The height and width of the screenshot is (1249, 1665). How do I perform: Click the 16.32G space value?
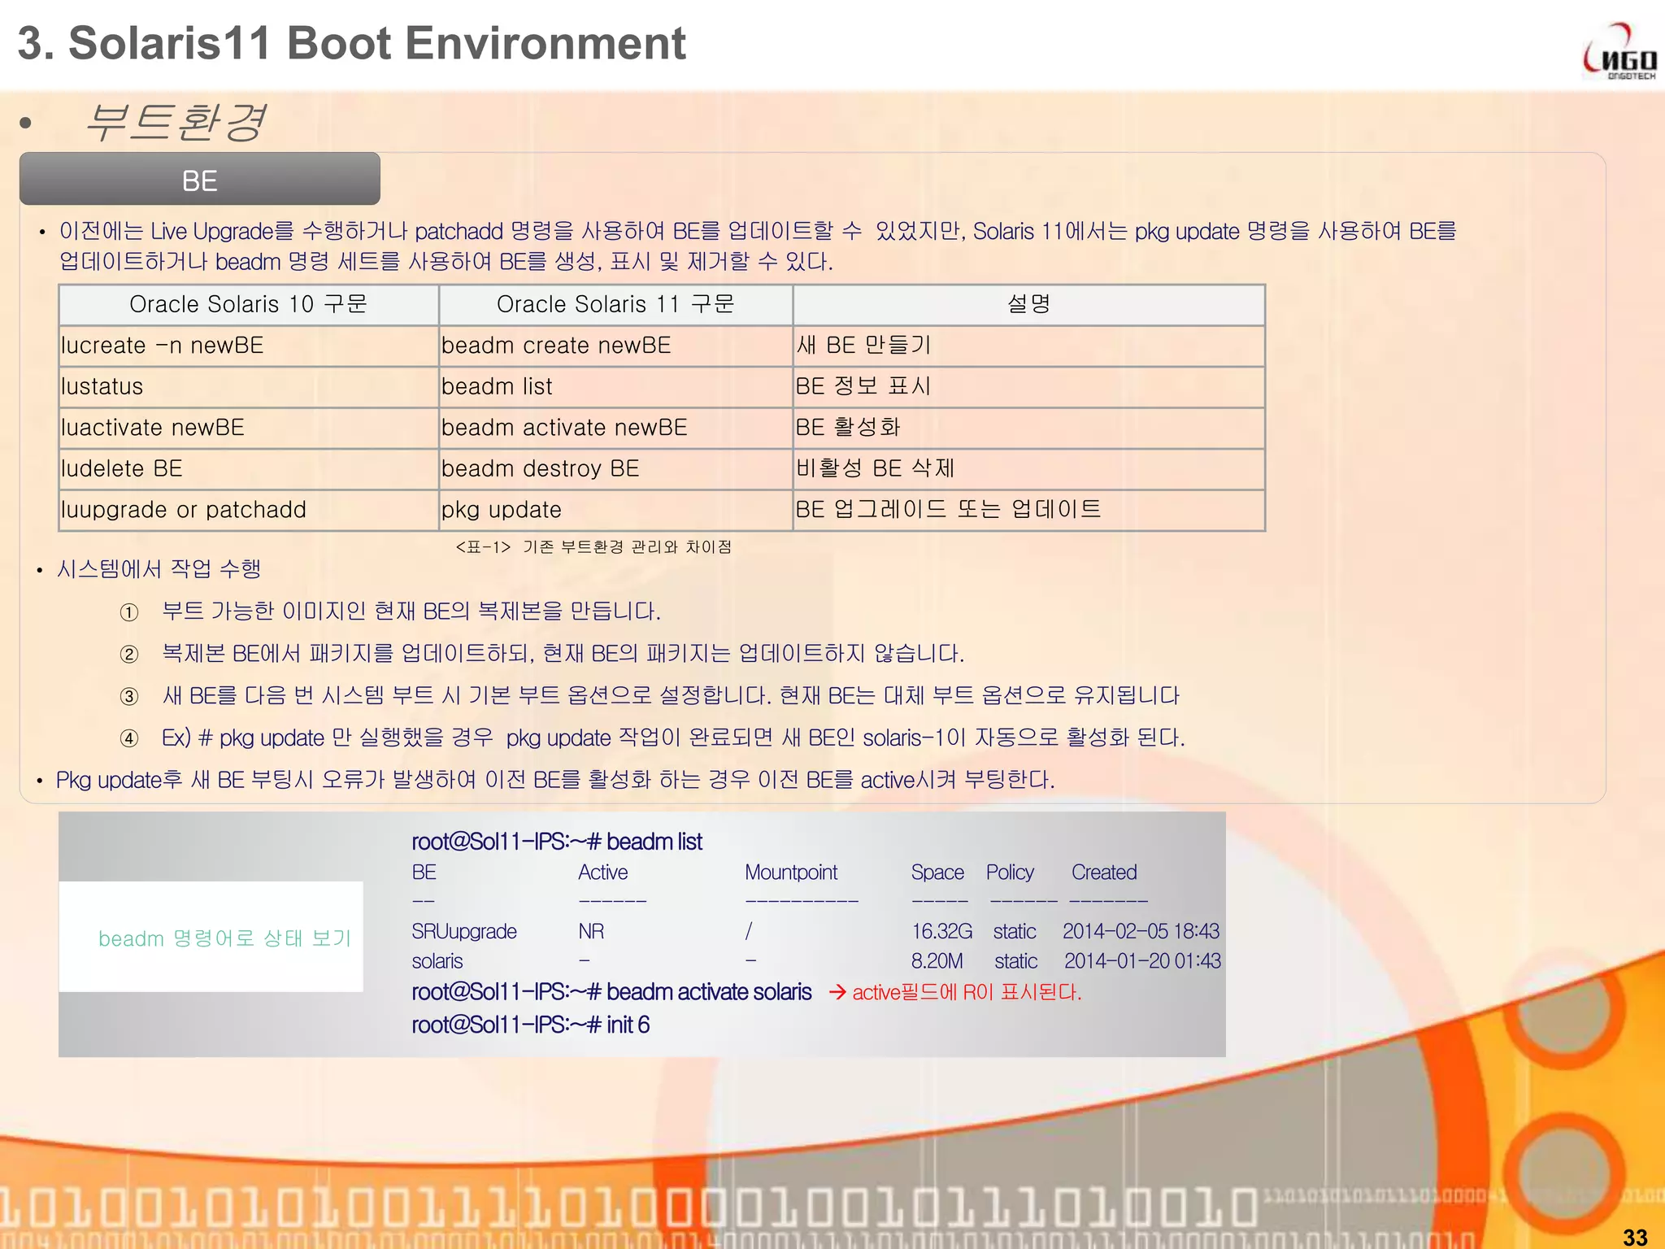[941, 932]
